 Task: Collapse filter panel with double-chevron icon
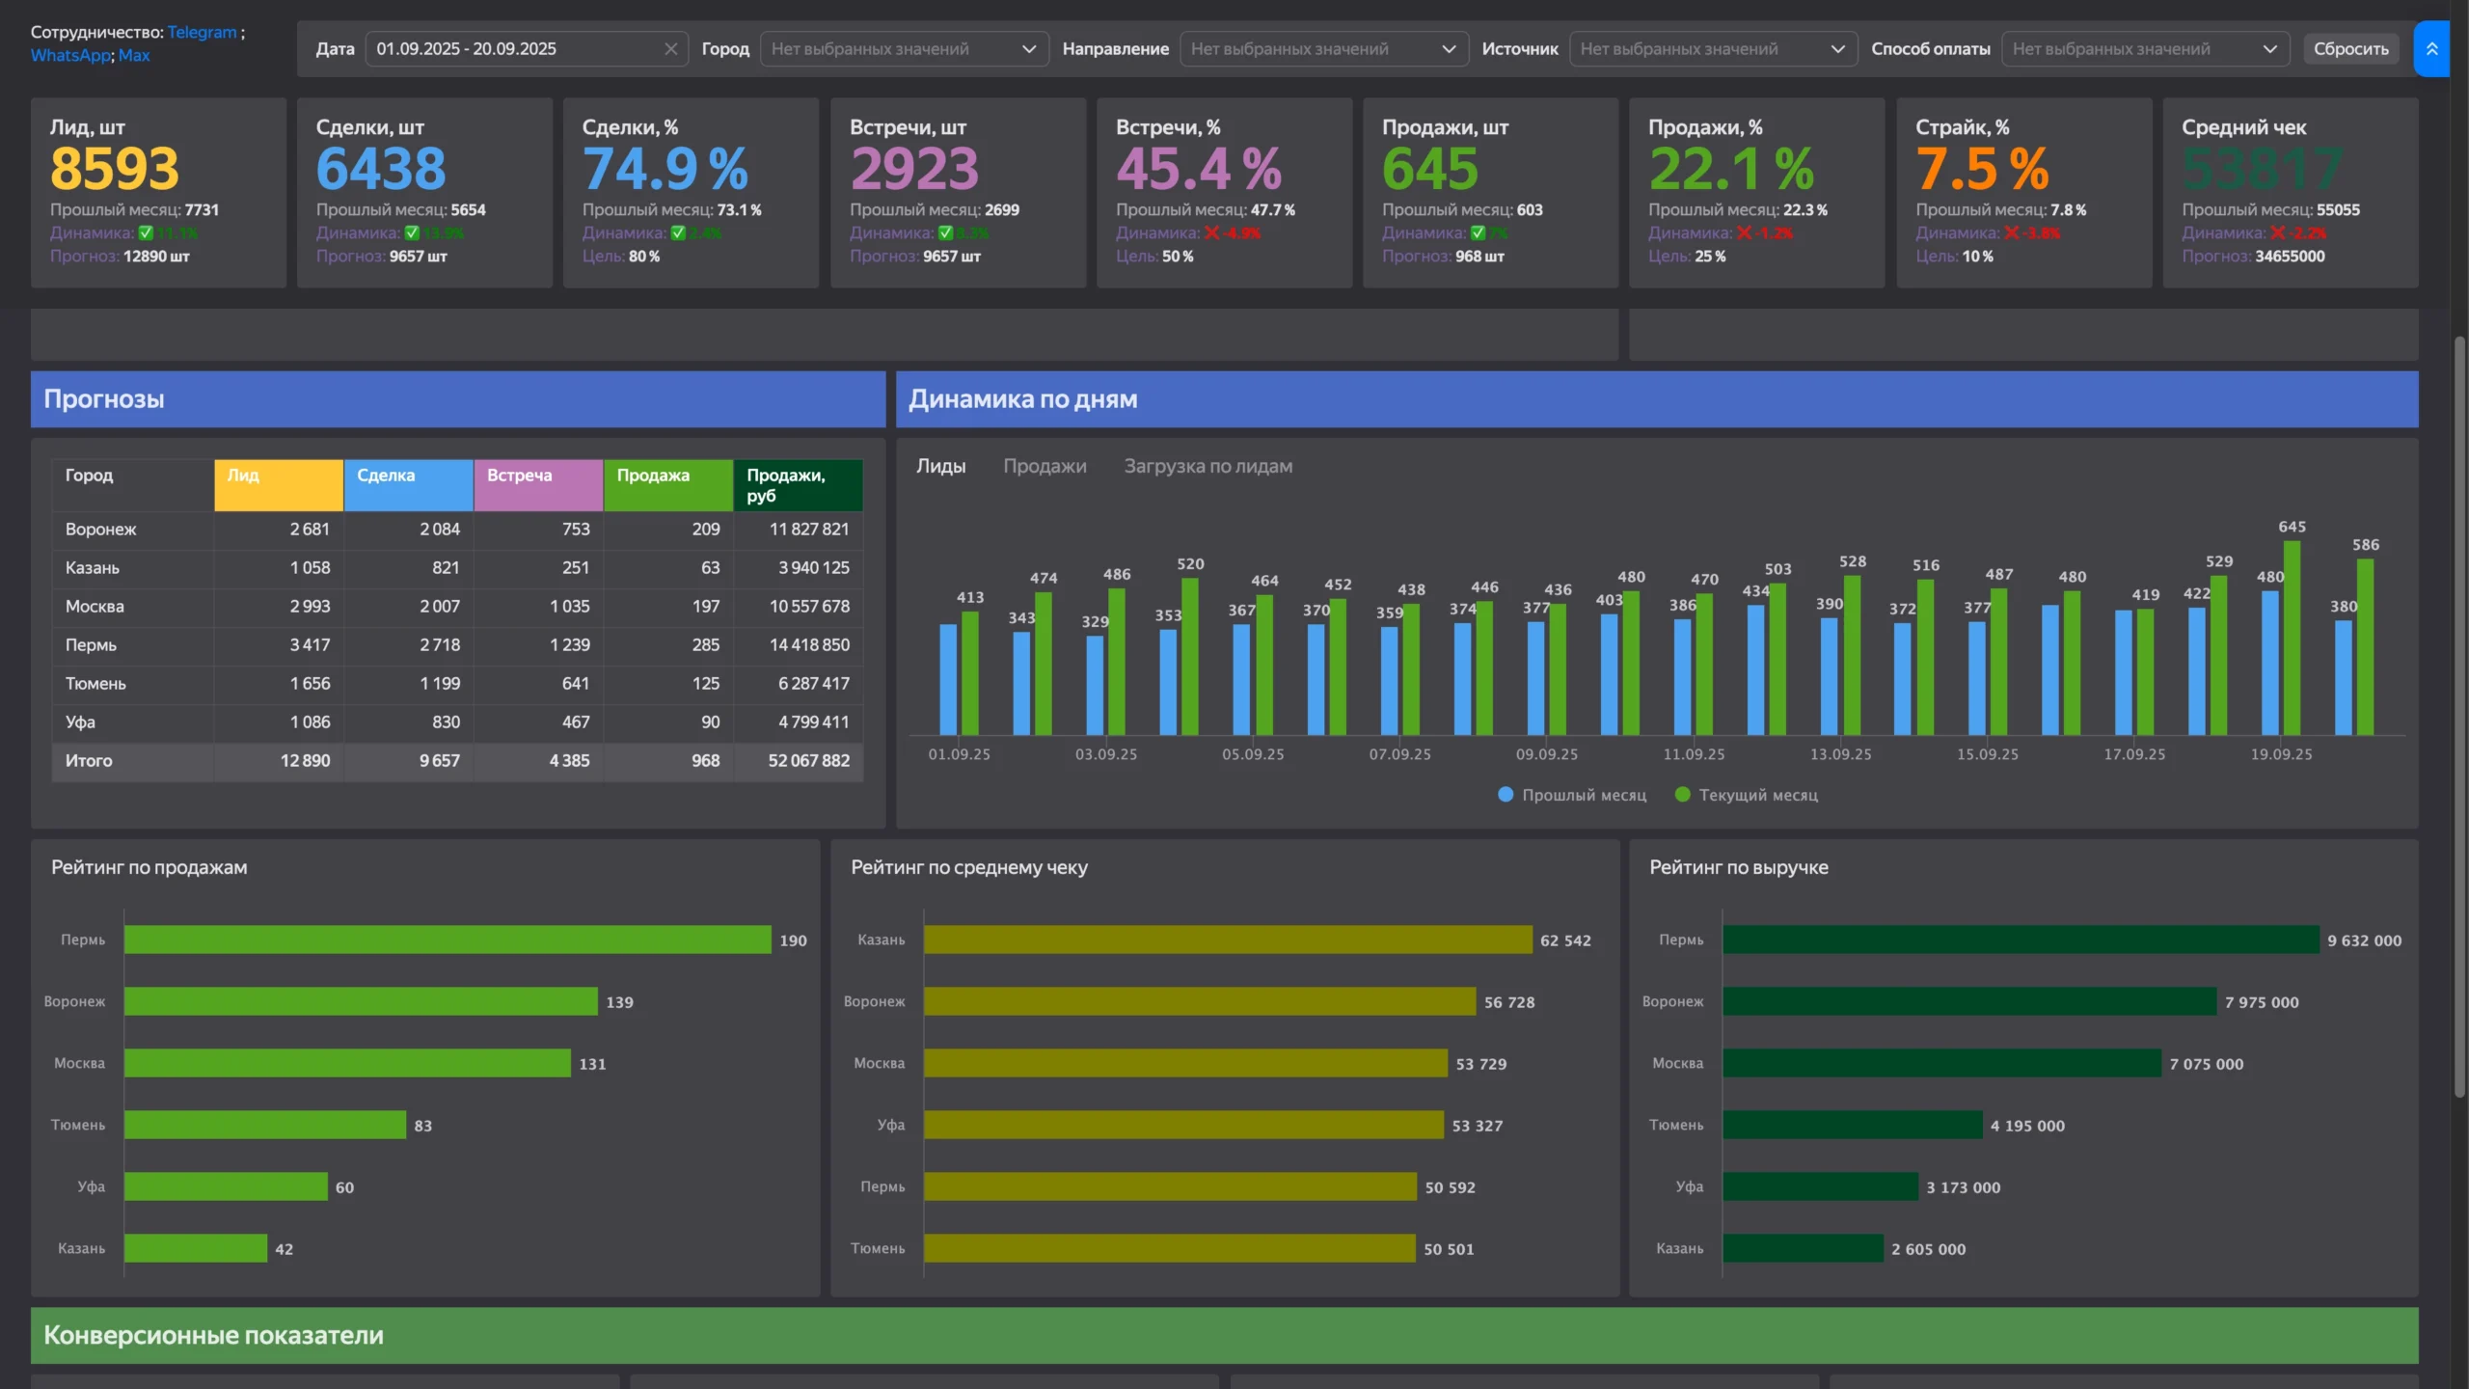click(2431, 49)
